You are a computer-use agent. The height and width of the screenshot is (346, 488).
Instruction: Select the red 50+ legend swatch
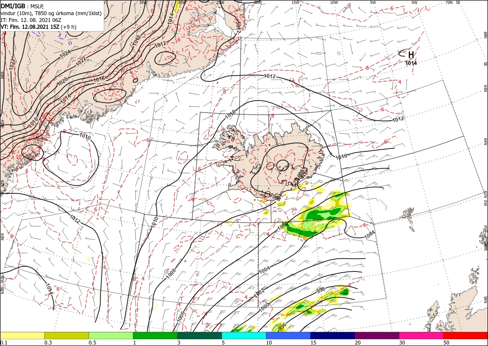click(x=466, y=335)
